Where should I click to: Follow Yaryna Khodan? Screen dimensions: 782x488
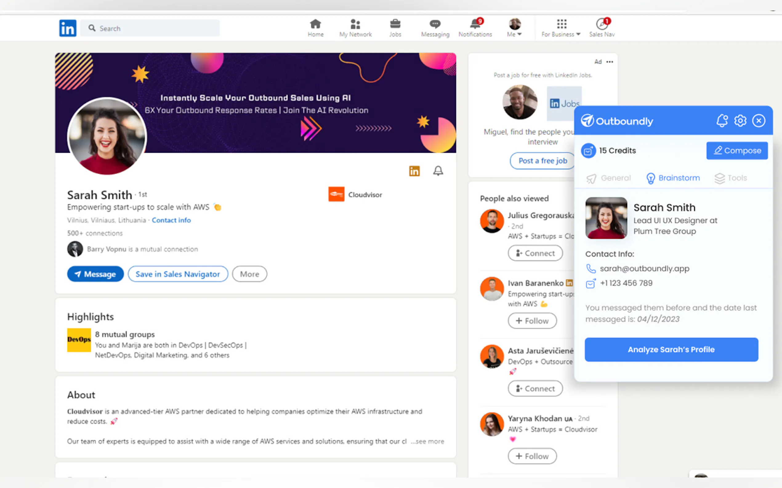pos(532,456)
